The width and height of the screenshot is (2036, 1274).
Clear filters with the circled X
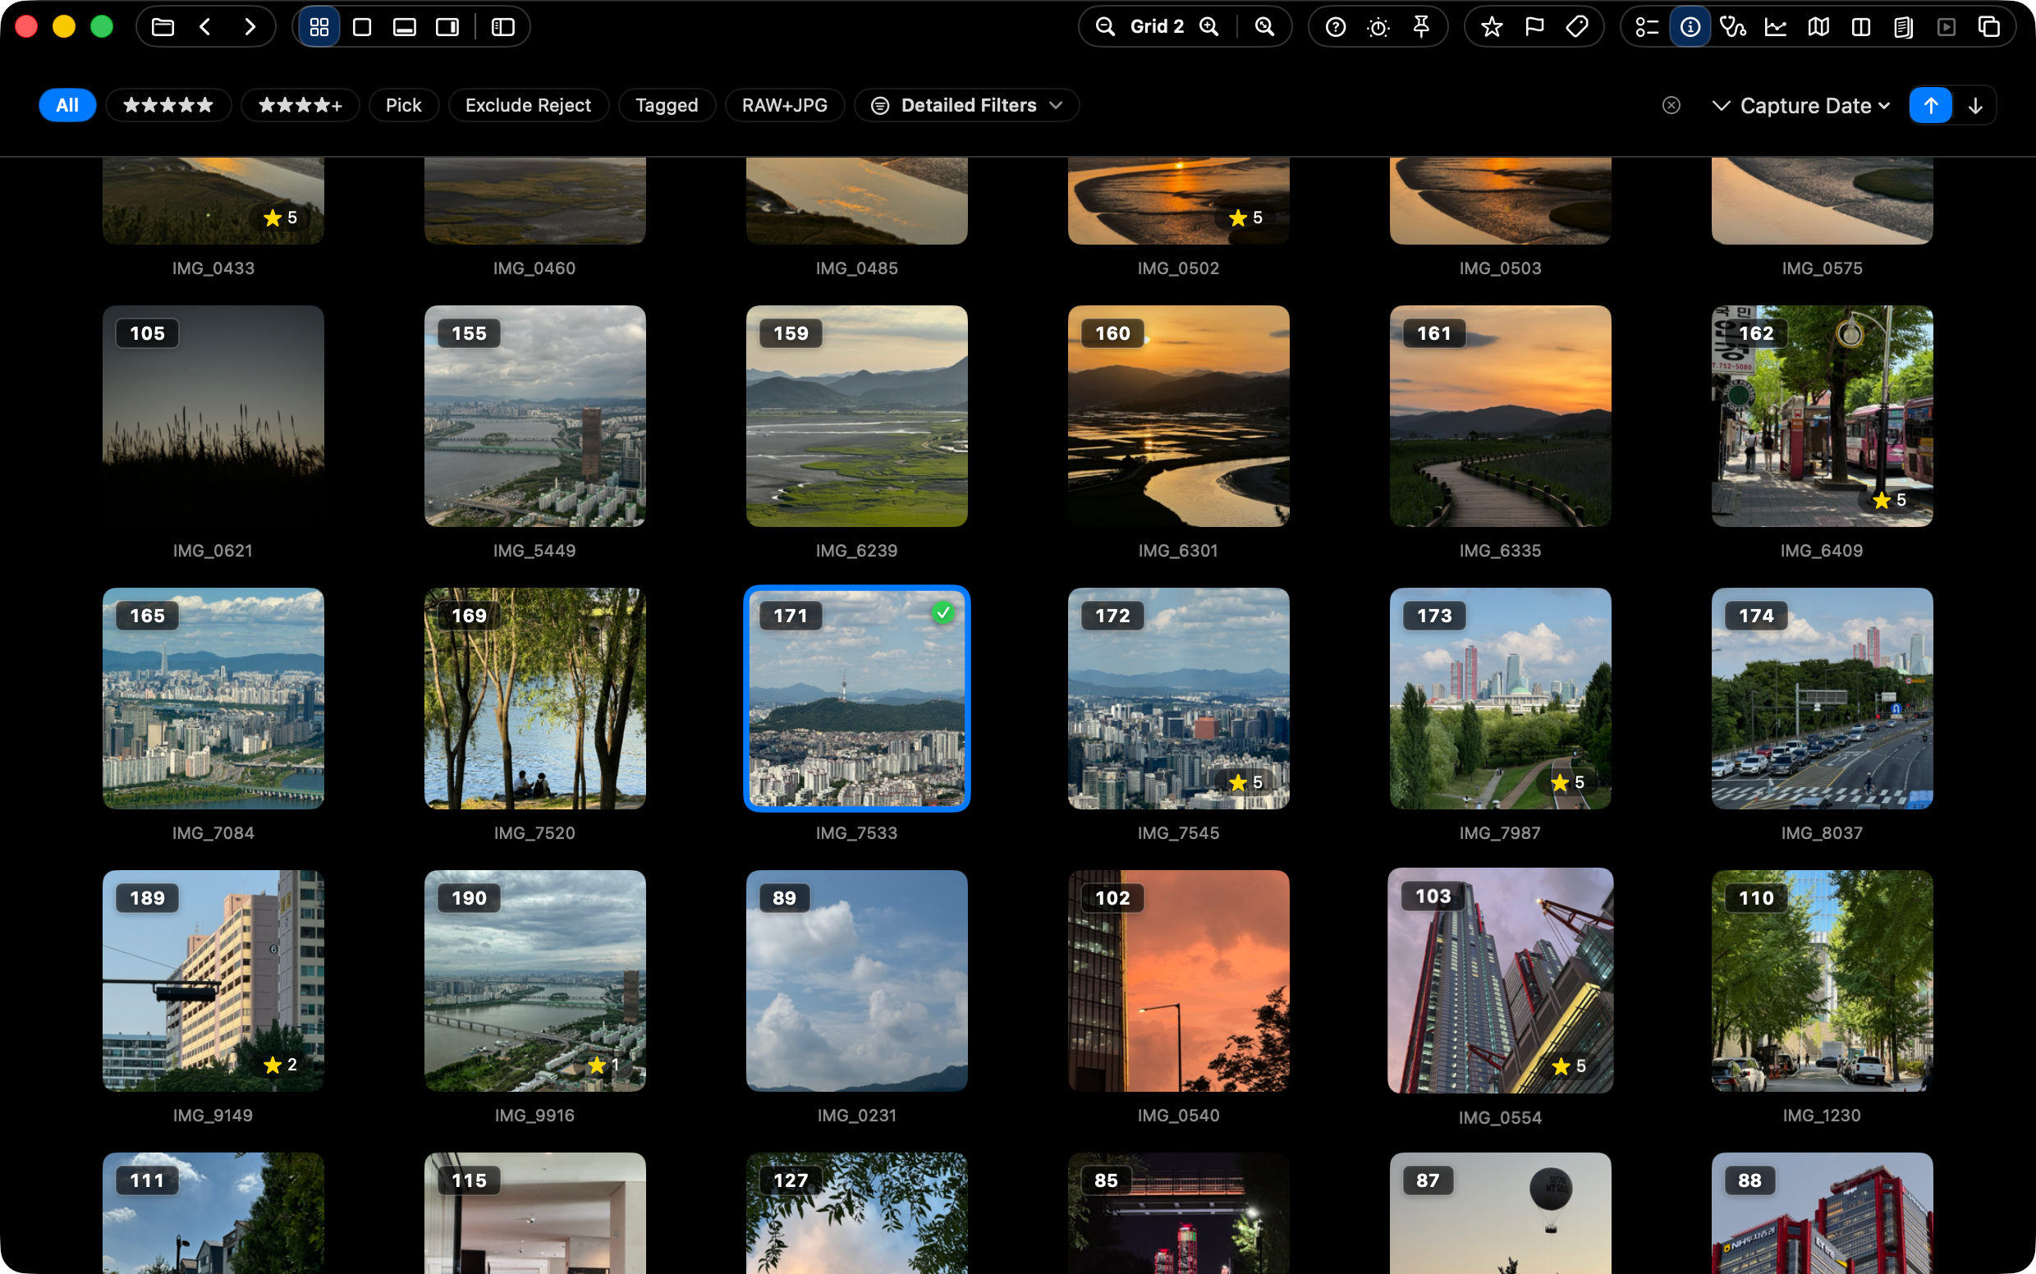point(1671,105)
